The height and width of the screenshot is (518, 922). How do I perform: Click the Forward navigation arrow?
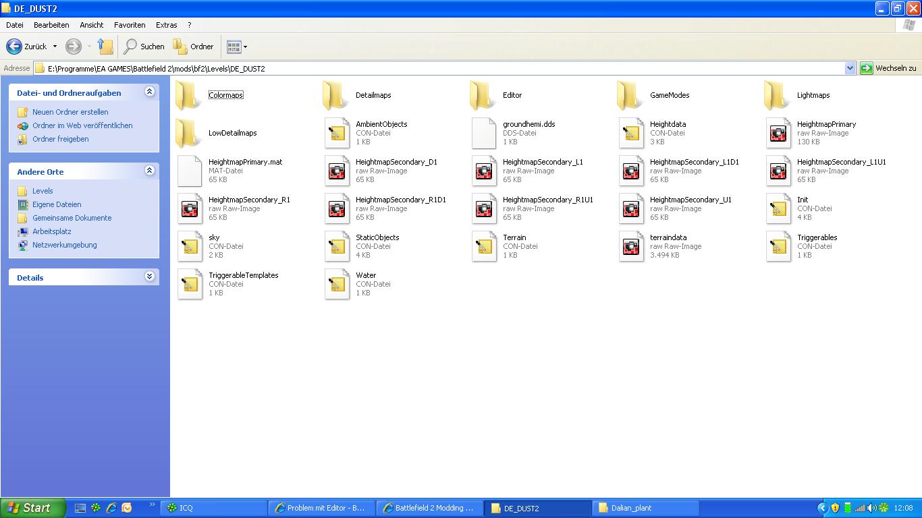coord(74,47)
